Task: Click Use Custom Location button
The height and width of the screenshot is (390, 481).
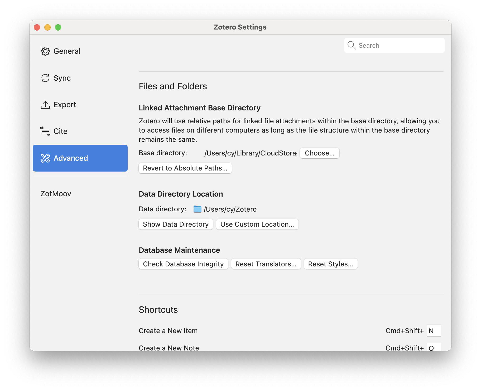Action: click(257, 224)
